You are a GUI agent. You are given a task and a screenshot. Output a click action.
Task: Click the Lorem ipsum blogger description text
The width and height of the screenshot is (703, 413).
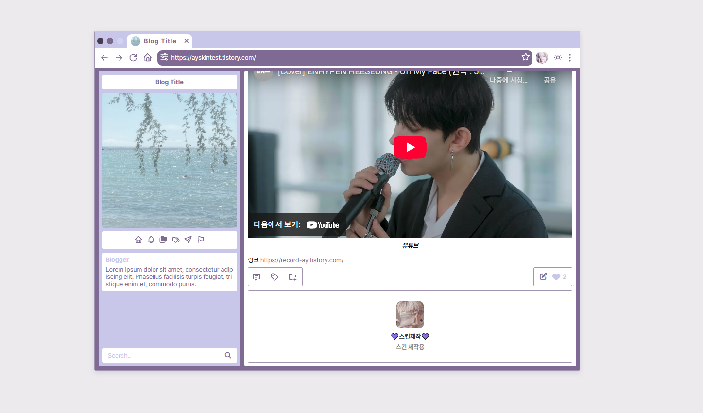[170, 277]
